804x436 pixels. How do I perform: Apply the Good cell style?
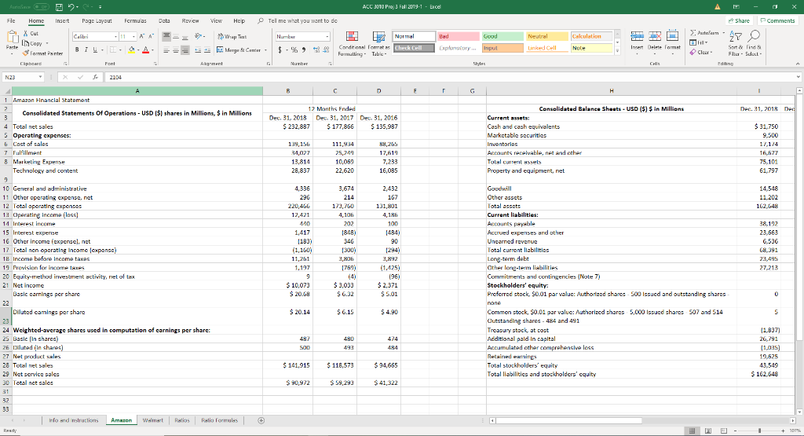point(502,36)
